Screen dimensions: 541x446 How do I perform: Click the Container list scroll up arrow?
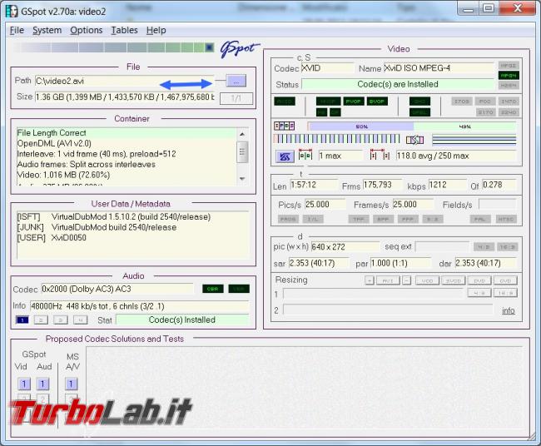(242, 134)
